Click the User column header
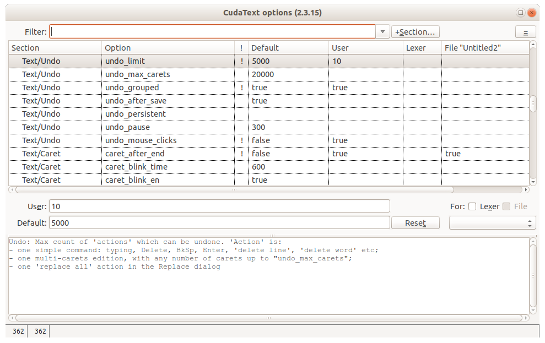 pos(366,48)
